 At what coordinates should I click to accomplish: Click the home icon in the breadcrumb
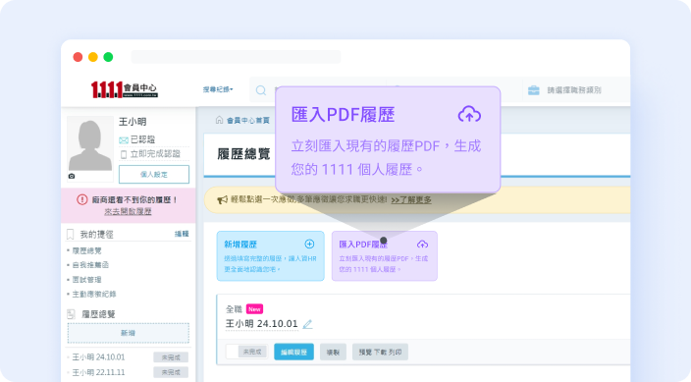[x=219, y=120]
